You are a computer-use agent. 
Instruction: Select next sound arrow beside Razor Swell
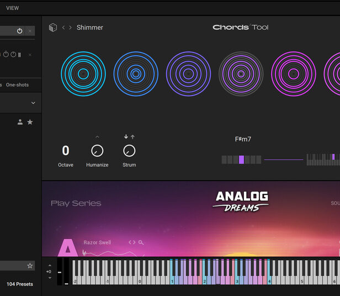(134, 242)
